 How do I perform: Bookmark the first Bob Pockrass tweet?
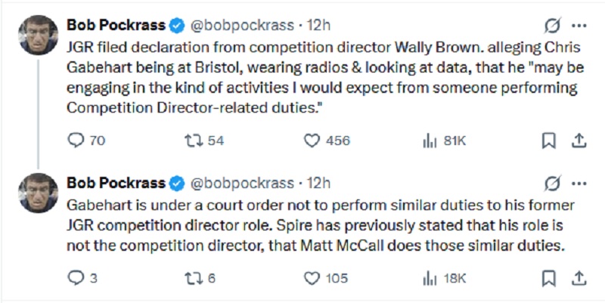point(550,141)
